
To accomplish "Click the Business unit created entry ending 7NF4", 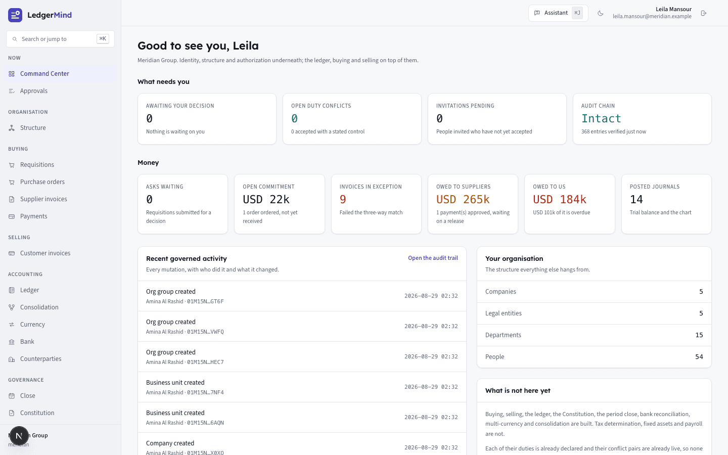I will (x=302, y=387).
